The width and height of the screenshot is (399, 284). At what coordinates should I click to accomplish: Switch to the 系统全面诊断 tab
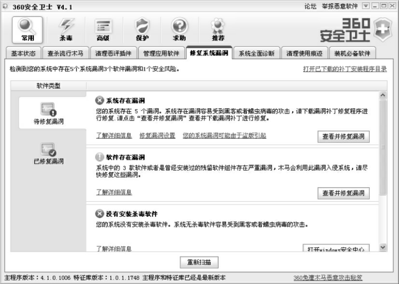[257, 53]
